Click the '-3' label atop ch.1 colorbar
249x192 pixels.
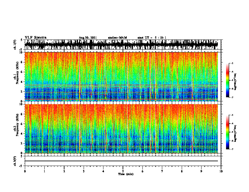[232, 63]
